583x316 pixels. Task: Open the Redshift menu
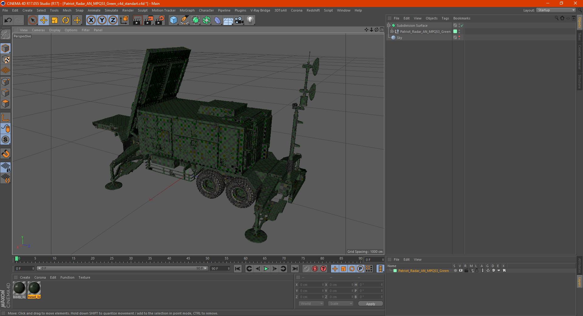[313, 10]
